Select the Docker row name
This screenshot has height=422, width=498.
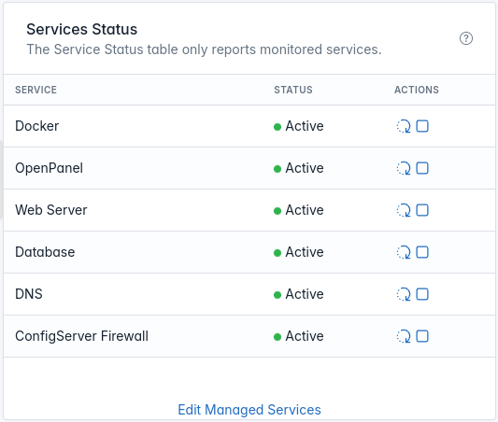36,126
